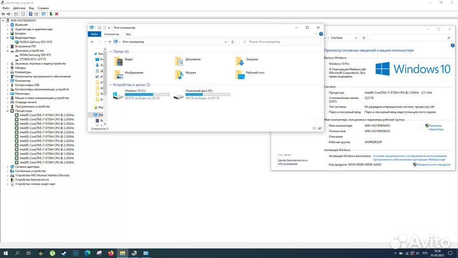Select the Windows 10 (C:) drive
Image resolution: width=458 pixels, height=258 pixels.
click(x=141, y=94)
